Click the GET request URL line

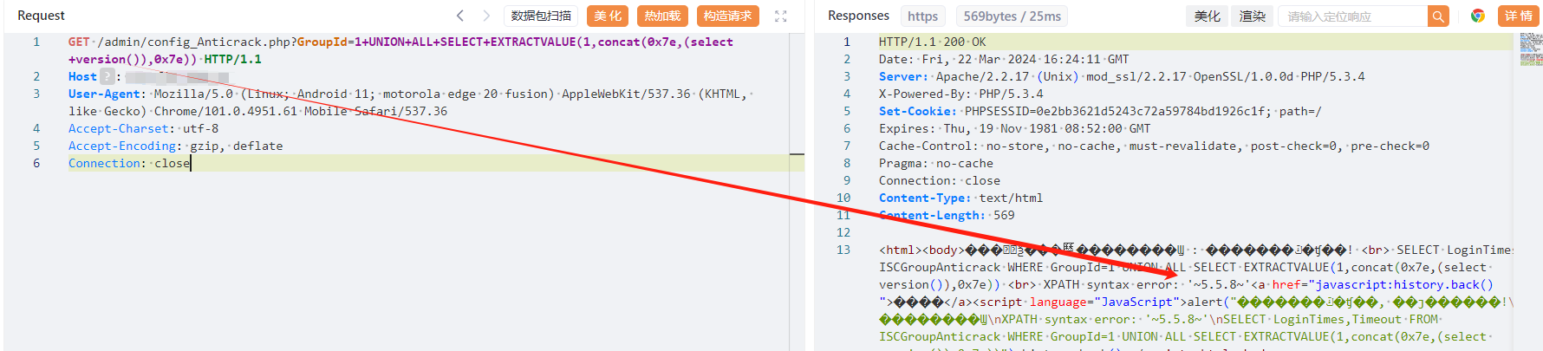[400, 50]
